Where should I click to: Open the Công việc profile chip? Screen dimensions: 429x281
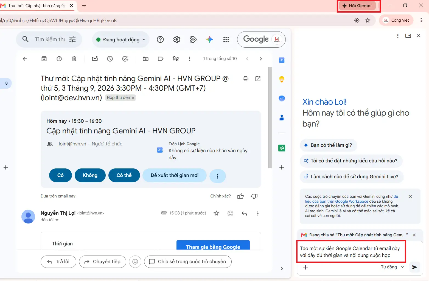(x=396, y=20)
